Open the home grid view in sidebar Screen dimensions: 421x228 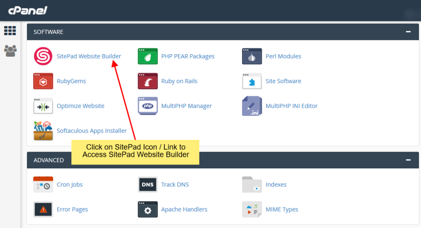10,31
